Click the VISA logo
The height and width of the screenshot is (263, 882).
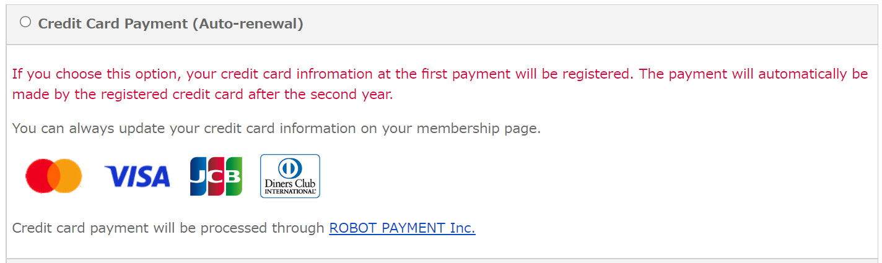[137, 176]
